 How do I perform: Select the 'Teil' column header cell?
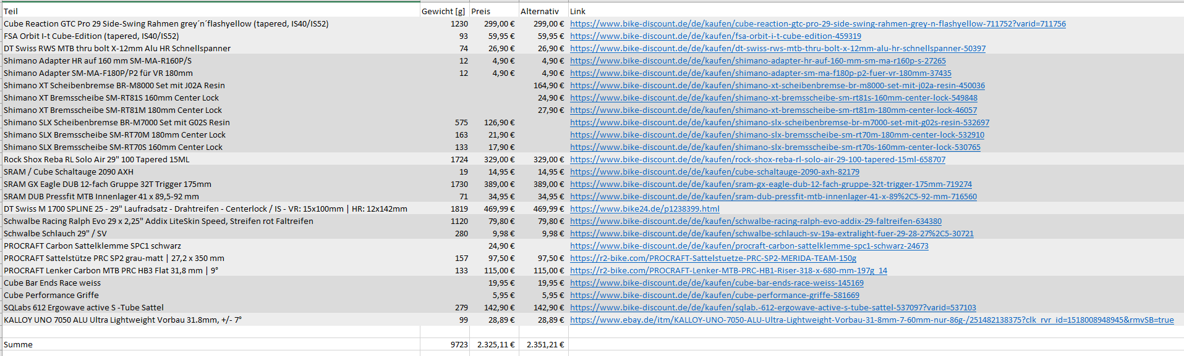pos(11,11)
